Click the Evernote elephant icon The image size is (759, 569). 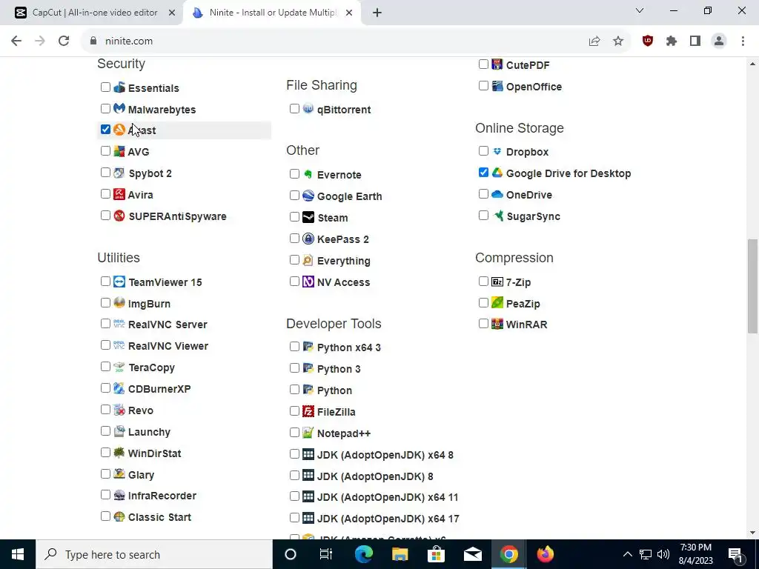[x=308, y=173]
